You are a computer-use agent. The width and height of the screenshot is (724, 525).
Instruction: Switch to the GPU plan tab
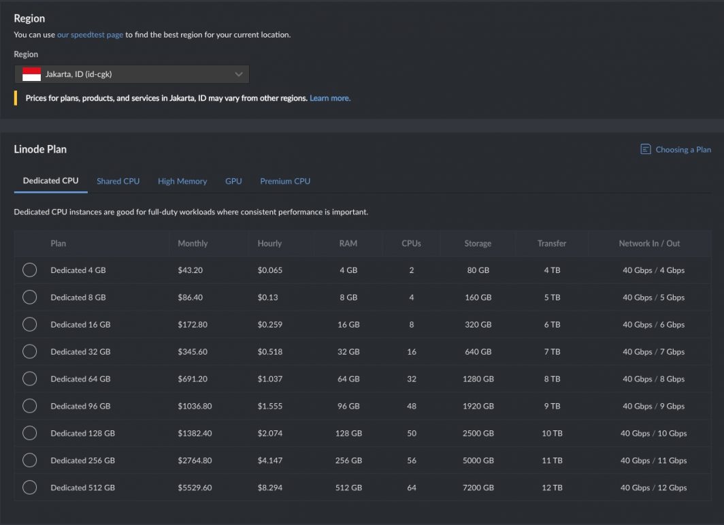pos(233,181)
